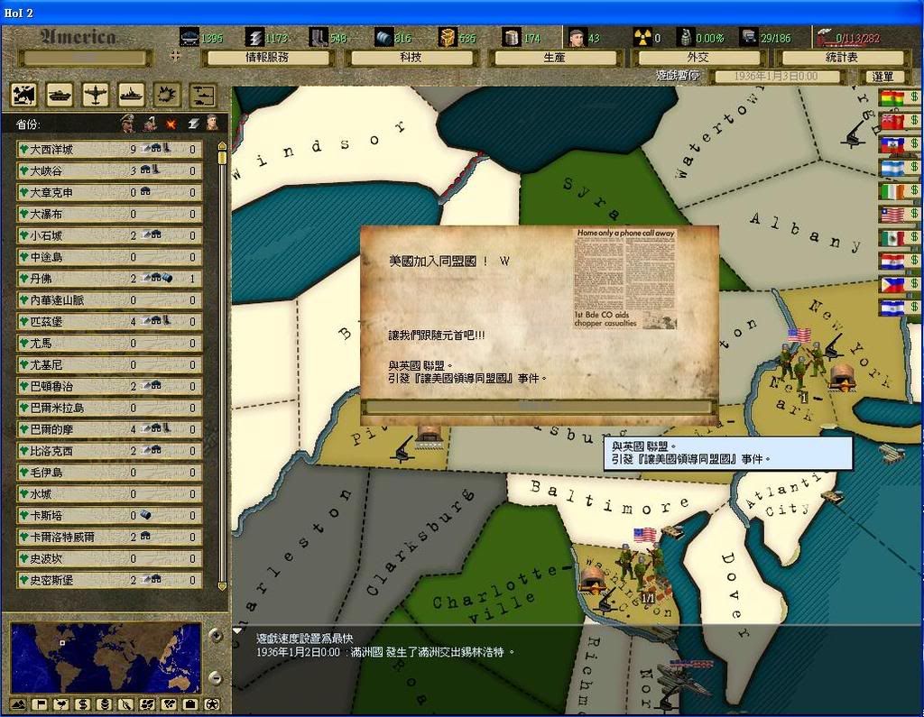The height and width of the screenshot is (717, 924).
Task: Zoom out the minimap with minus button
Action: [215, 678]
